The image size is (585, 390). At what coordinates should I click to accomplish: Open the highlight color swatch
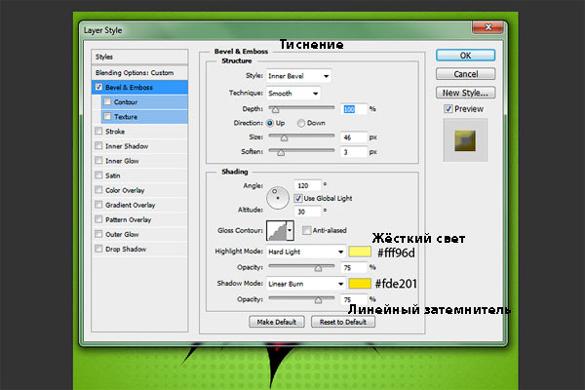(x=360, y=252)
